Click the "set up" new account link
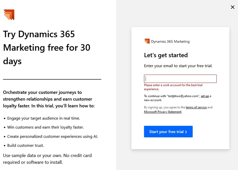238x170 pixels. [205, 96]
